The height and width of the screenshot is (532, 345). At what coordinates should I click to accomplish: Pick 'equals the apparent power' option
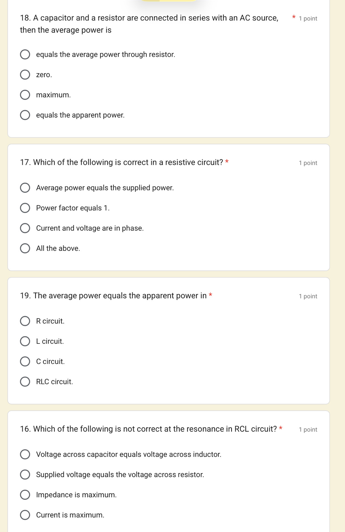pos(25,115)
